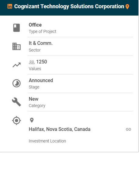
Task: Open the LinkedIn icon in header
Action: click(10, 6)
